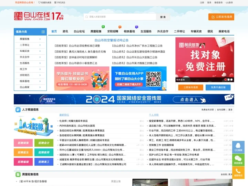Click the 手机浏览 icon link

(x=60, y=2)
